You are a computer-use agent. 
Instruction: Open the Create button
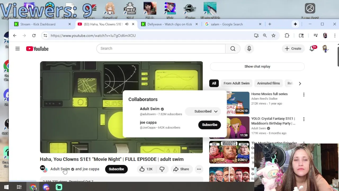coord(293,49)
